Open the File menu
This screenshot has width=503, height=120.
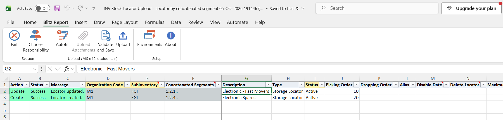pos(11,22)
